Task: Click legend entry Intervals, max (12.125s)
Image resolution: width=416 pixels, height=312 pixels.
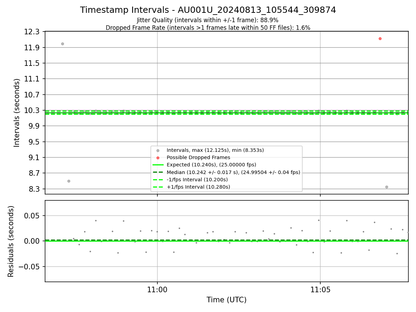Action: (x=215, y=150)
